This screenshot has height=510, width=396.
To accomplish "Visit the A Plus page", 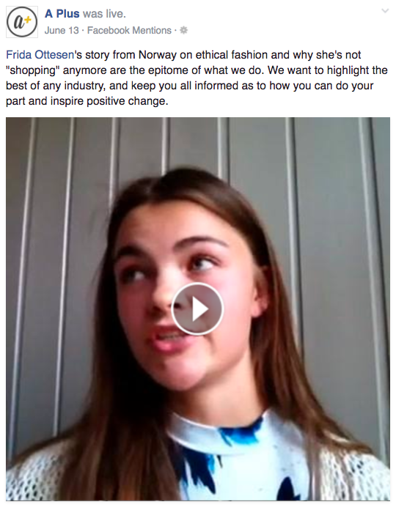I will tap(62, 14).
